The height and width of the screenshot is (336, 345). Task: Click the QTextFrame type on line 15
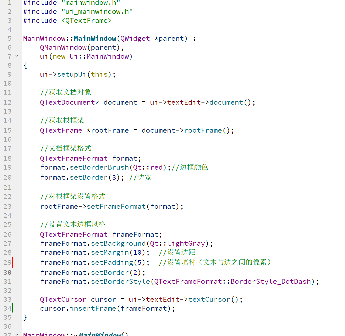[x=61, y=130]
